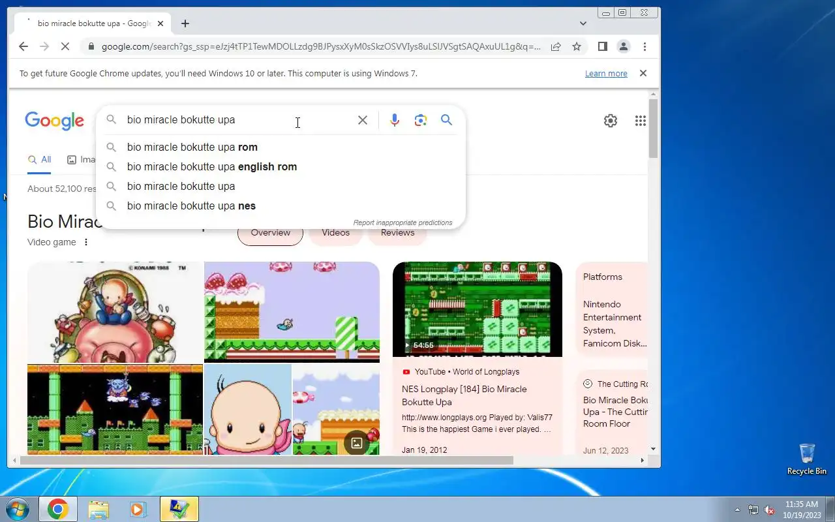Image resolution: width=835 pixels, height=522 pixels.
Task: Open NES Longplay [184] Bio Miracle link
Action: coord(464,395)
